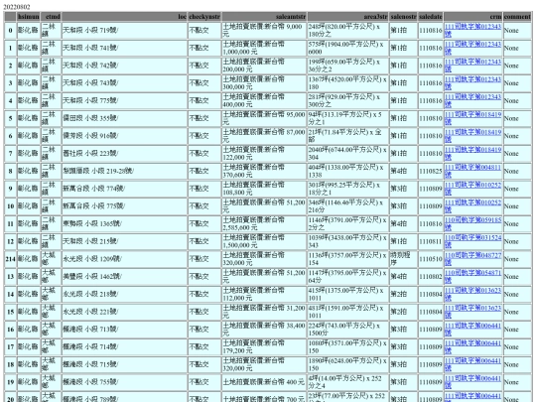Select location cell 天和段 小段 741號
The width and height of the screenshot is (536, 402).
(x=124, y=49)
